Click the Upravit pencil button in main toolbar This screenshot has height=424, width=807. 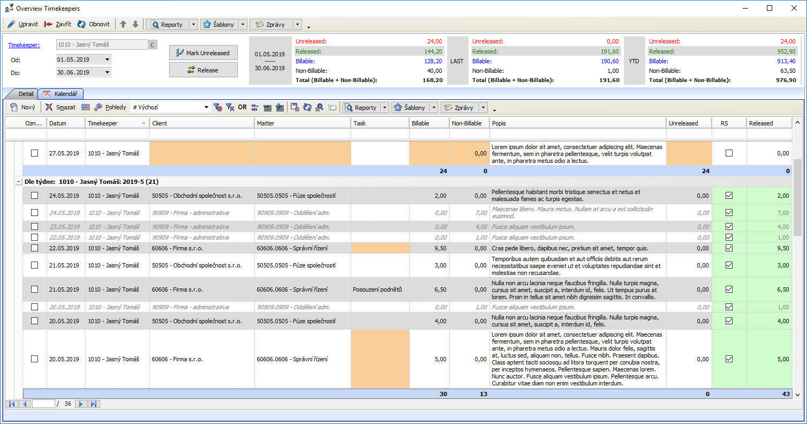(22, 24)
